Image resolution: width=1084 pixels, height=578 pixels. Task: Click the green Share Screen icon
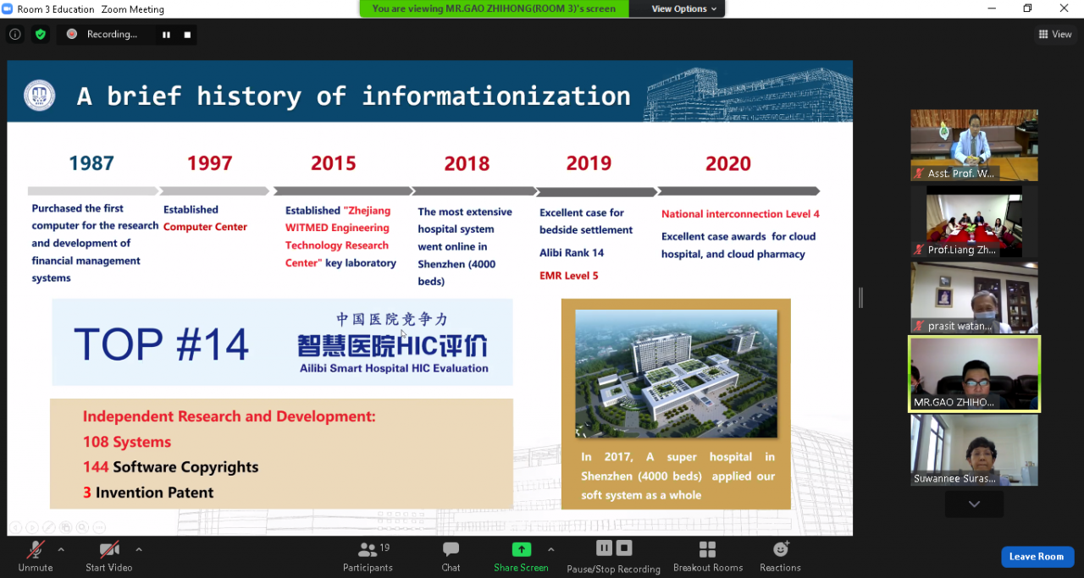521,550
